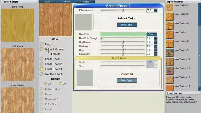This screenshot has height=113, width=201.
Task: Adjust the Hue slider
Action: [x=123, y=50]
